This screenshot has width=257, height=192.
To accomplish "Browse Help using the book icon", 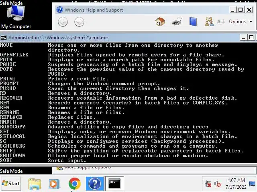I will point(193,22).
